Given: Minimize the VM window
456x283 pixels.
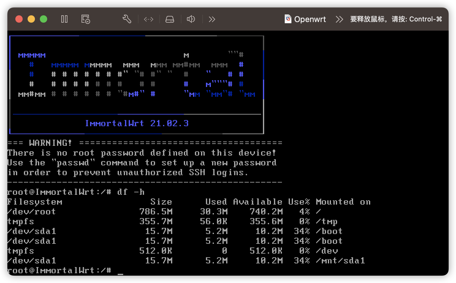Looking at the screenshot, I should [31, 19].
